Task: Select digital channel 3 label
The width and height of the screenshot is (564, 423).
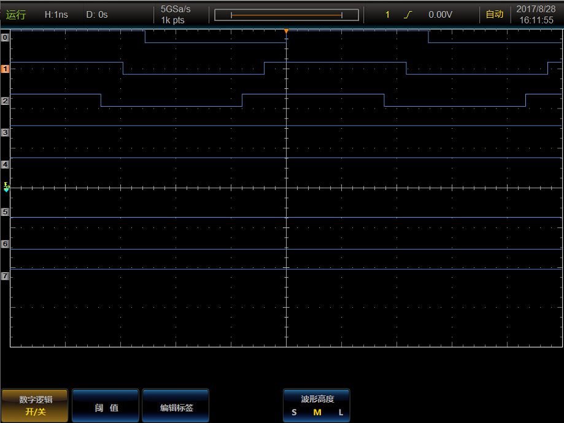Action: click(5, 132)
